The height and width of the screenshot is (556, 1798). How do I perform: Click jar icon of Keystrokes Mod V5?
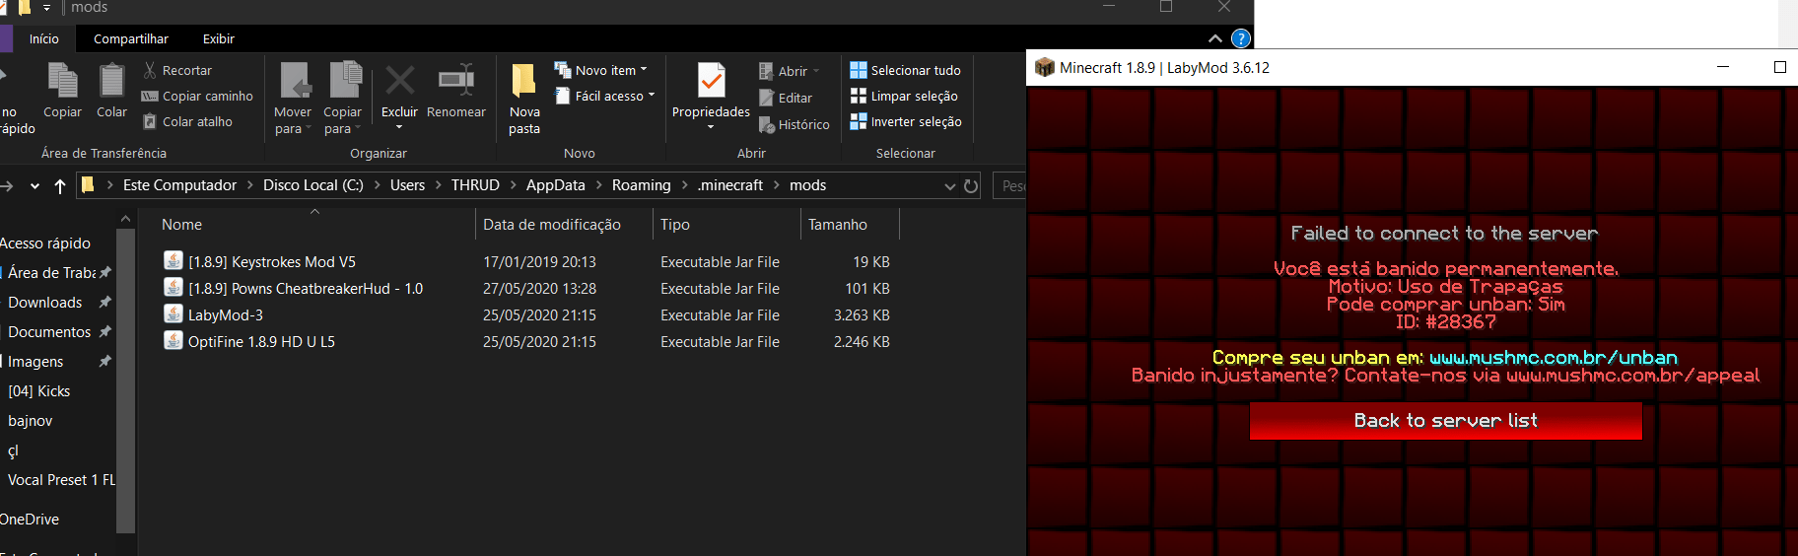(173, 260)
